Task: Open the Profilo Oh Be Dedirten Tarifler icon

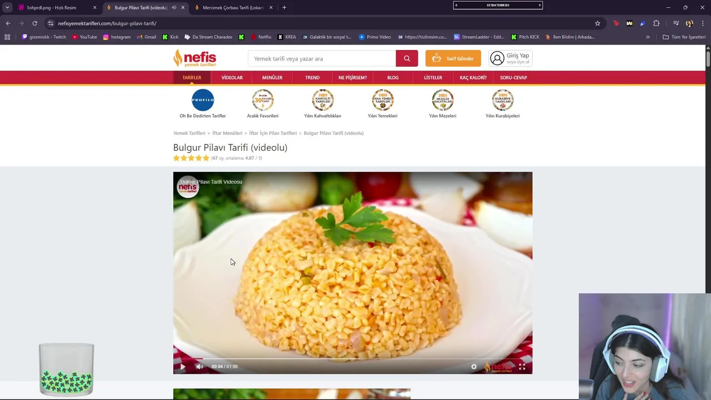Action: (x=203, y=100)
